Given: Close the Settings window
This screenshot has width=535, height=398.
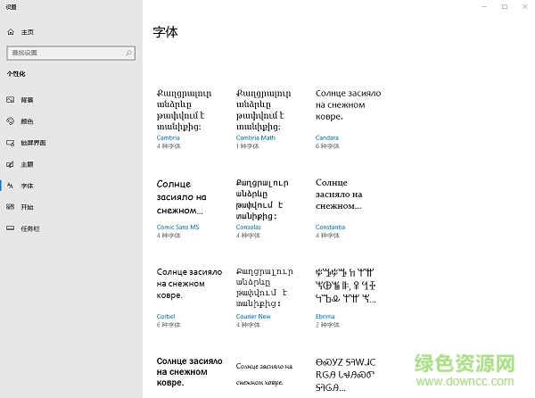Looking at the screenshot, I should (x=525, y=6).
